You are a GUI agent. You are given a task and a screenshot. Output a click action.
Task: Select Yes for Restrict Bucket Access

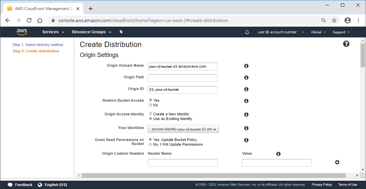coord(150,100)
